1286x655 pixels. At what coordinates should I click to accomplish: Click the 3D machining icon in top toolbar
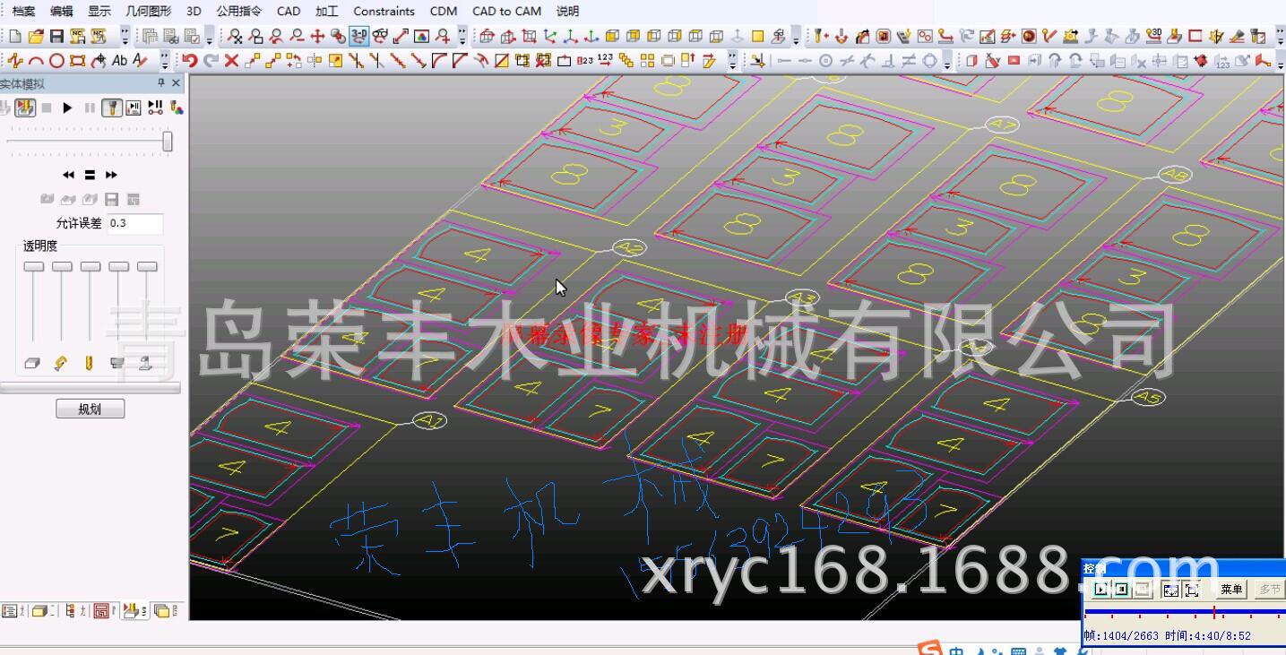(1154, 37)
